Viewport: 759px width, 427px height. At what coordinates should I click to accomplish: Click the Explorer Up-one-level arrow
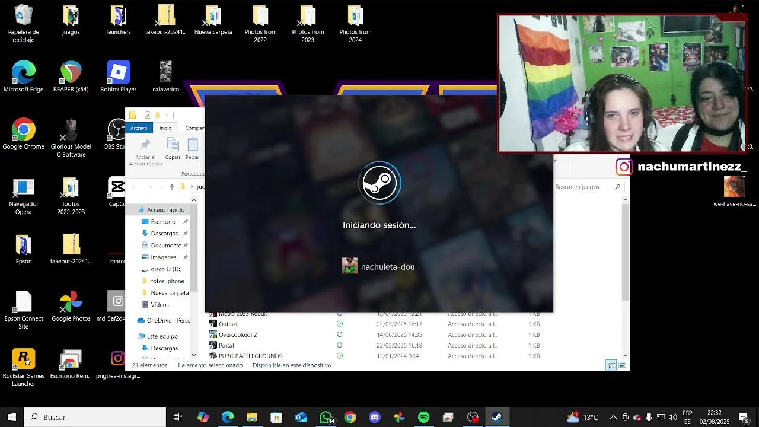(172, 187)
